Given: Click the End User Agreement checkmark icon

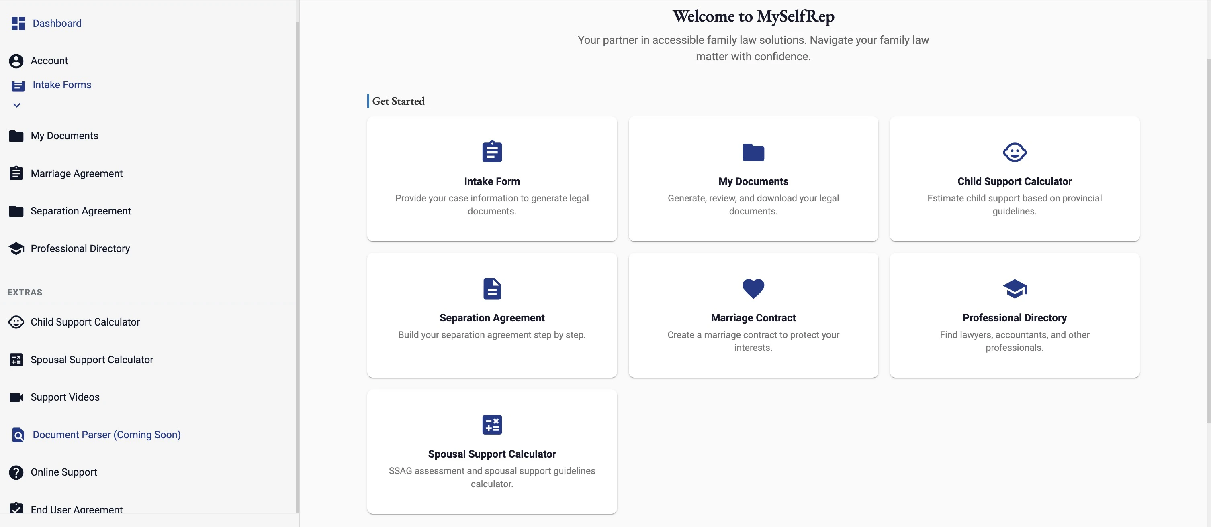Looking at the screenshot, I should point(16,508).
